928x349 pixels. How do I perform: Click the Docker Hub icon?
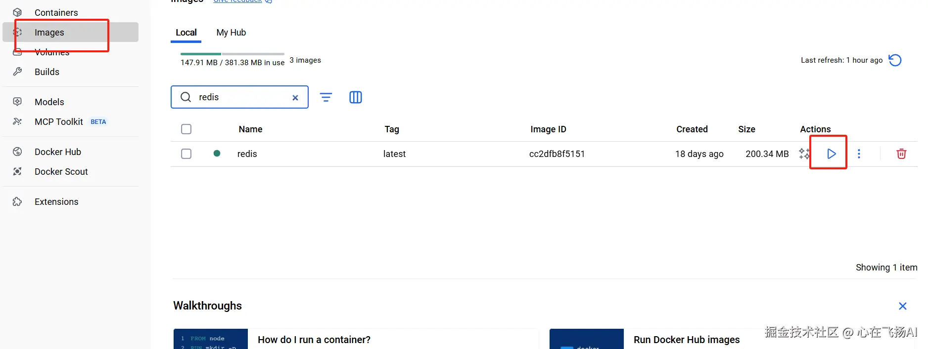(x=17, y=152)
